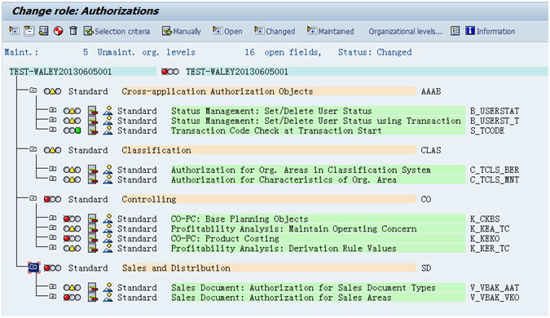
Task: Click the AAAB class code
Action: pyautogui.click(x=431, y=91)
